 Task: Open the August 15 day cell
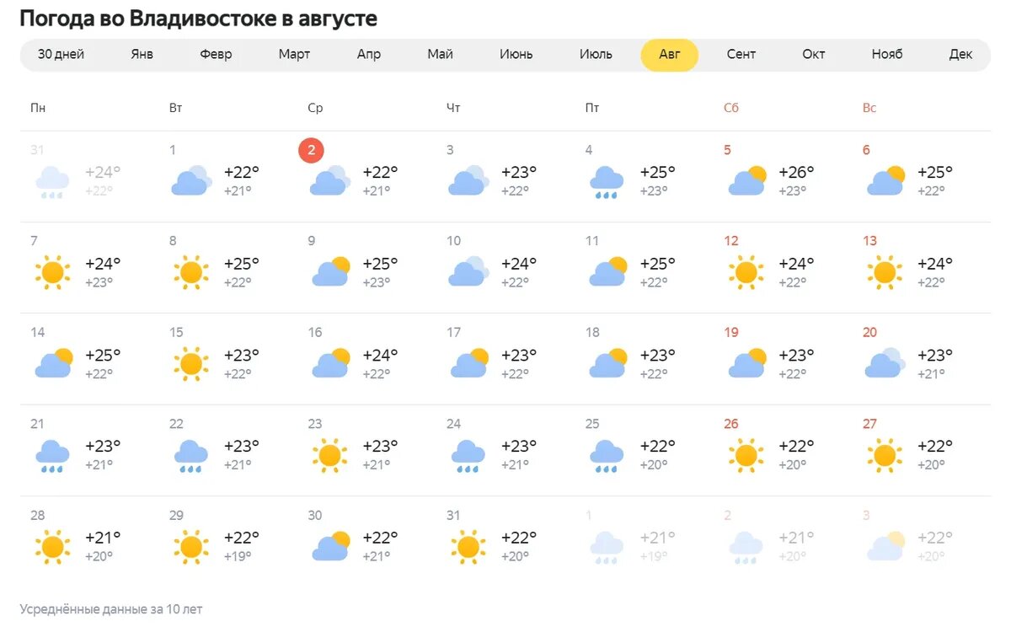(x=227, y=358)
